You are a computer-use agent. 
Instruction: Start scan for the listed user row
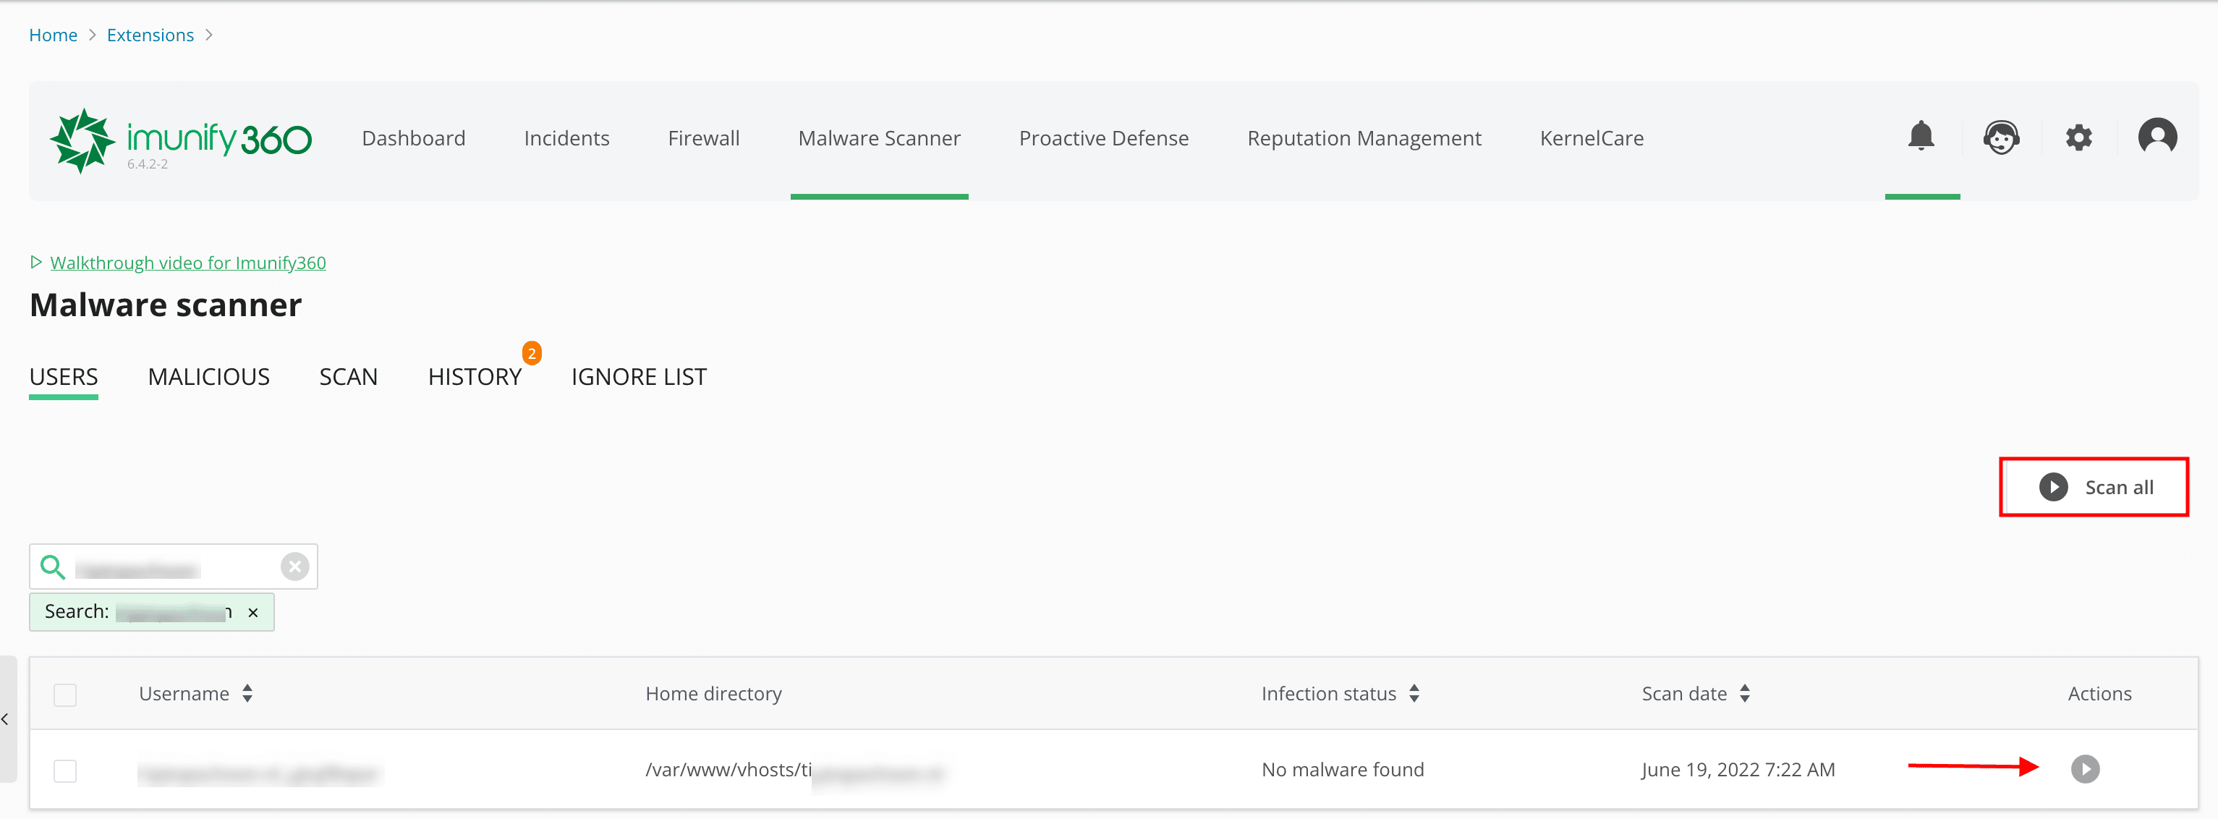2085,769
